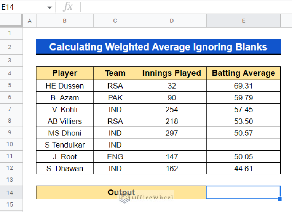
Task: Select the 'Innings Played' header cell
Action: 172,73
